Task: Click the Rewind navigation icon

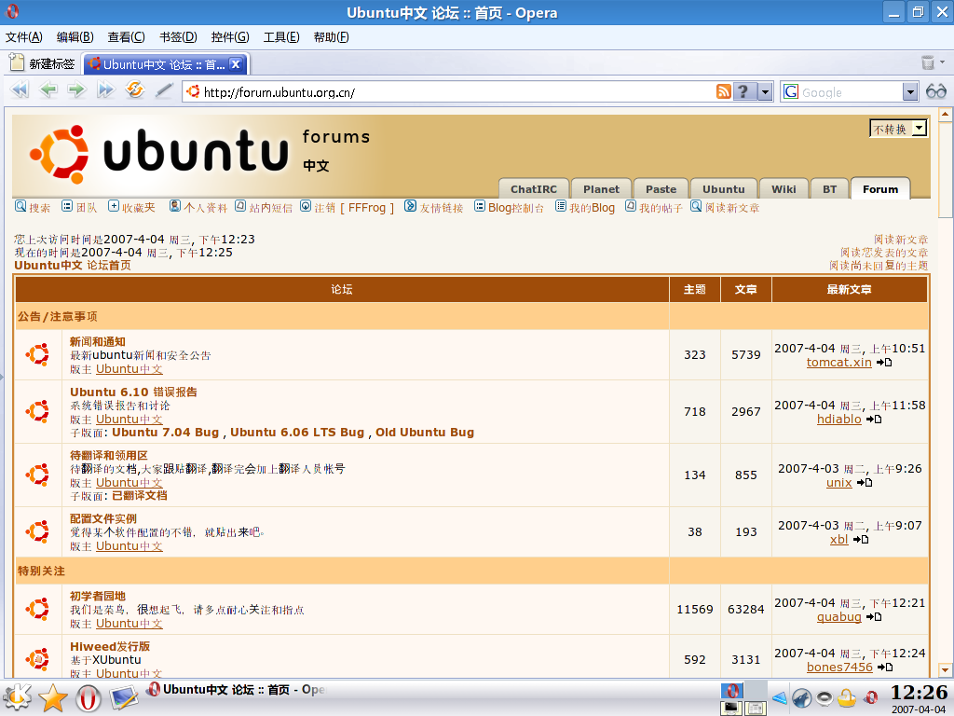Action: point(20,90)
